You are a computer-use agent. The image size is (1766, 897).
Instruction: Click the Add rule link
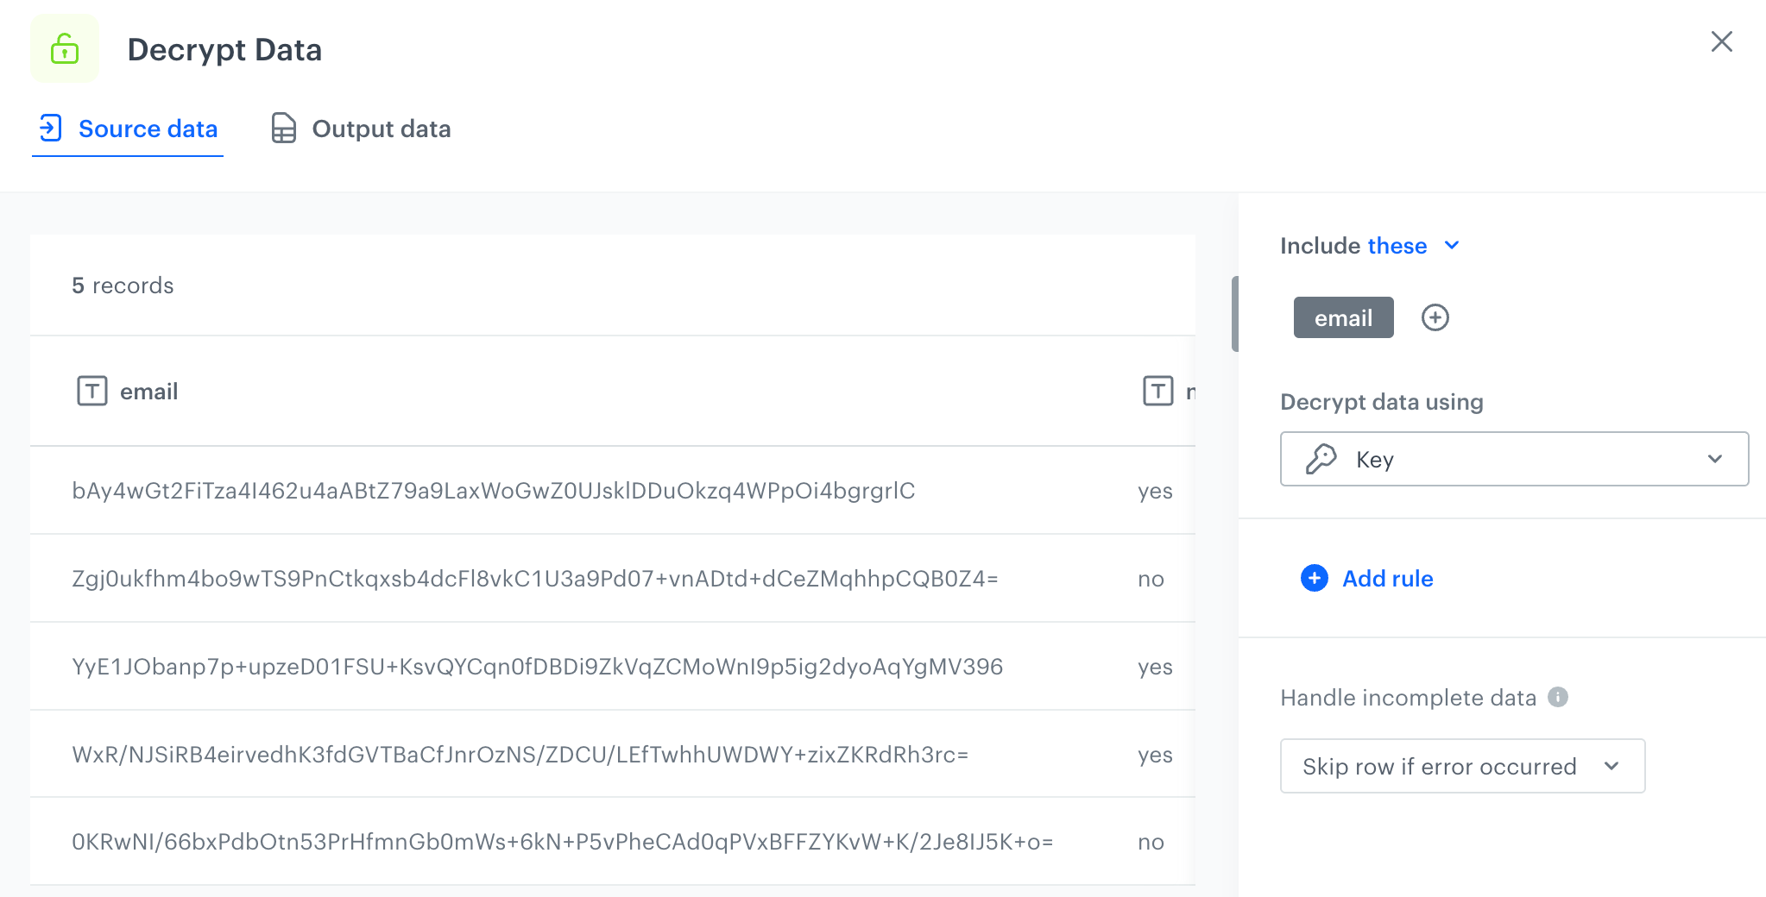pyautogui.click(x=1386, y=579)
